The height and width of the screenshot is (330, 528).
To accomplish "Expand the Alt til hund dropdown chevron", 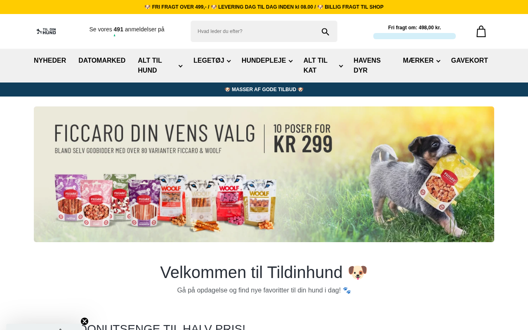I will click(x=180, y=66).
